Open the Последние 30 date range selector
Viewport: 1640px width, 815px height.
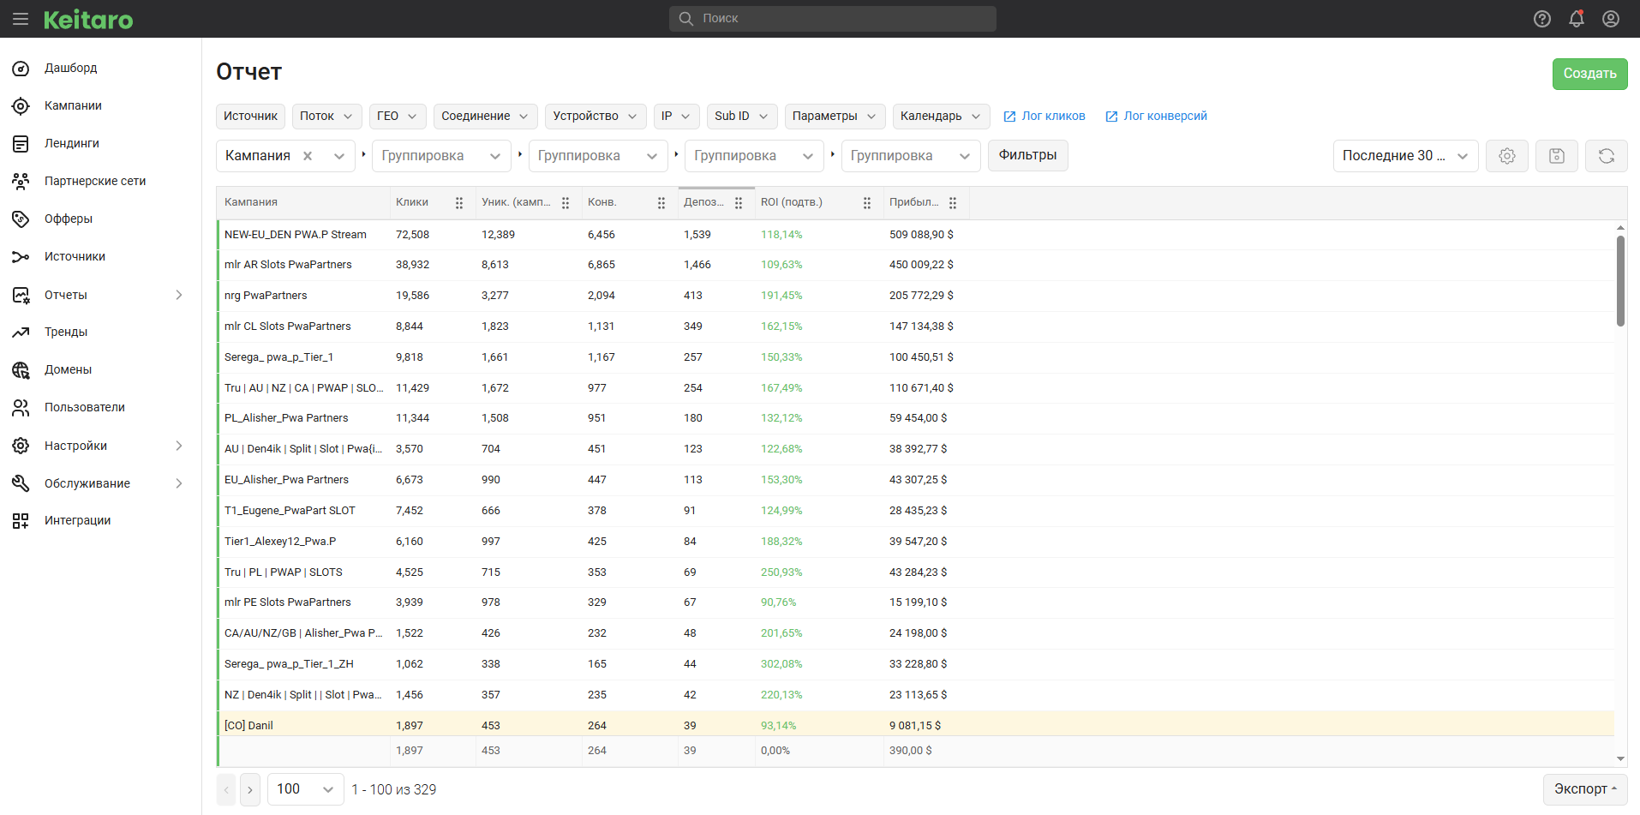pyautogui.click(x=1404, y=156)
